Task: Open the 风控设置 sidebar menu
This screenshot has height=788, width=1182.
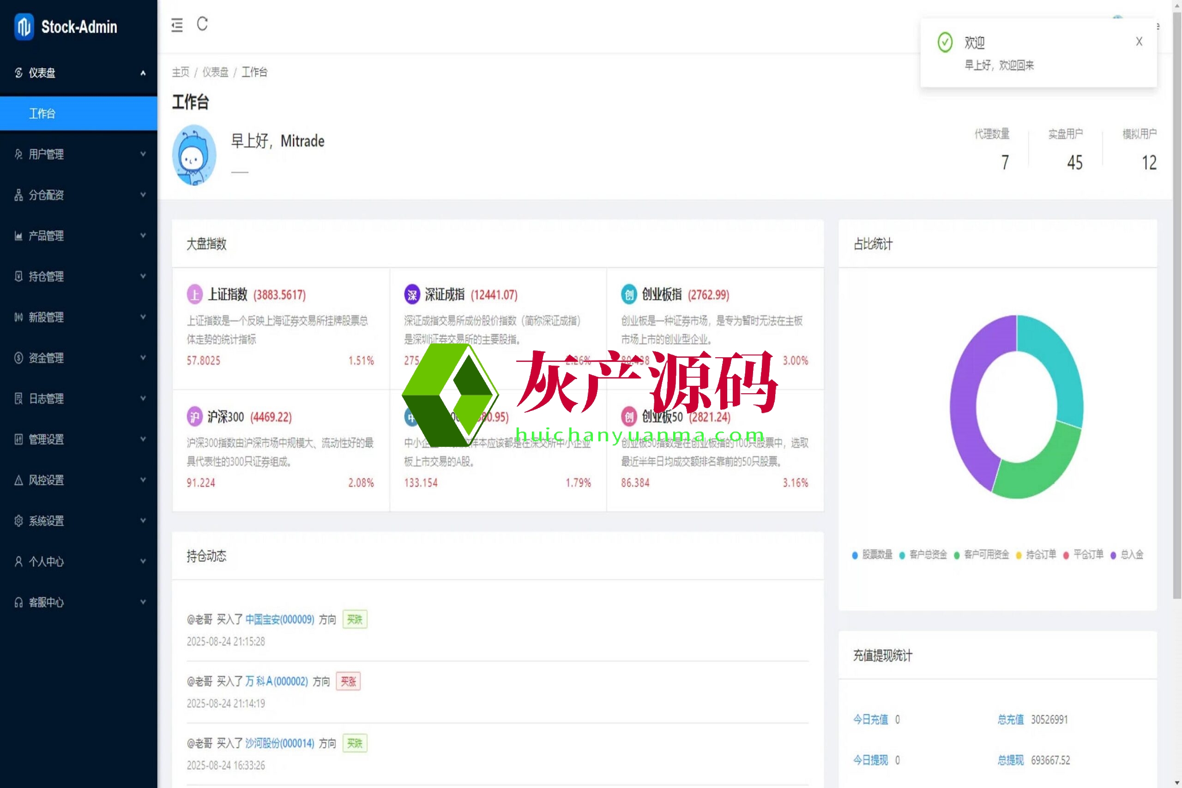Action: coord(78,480)
